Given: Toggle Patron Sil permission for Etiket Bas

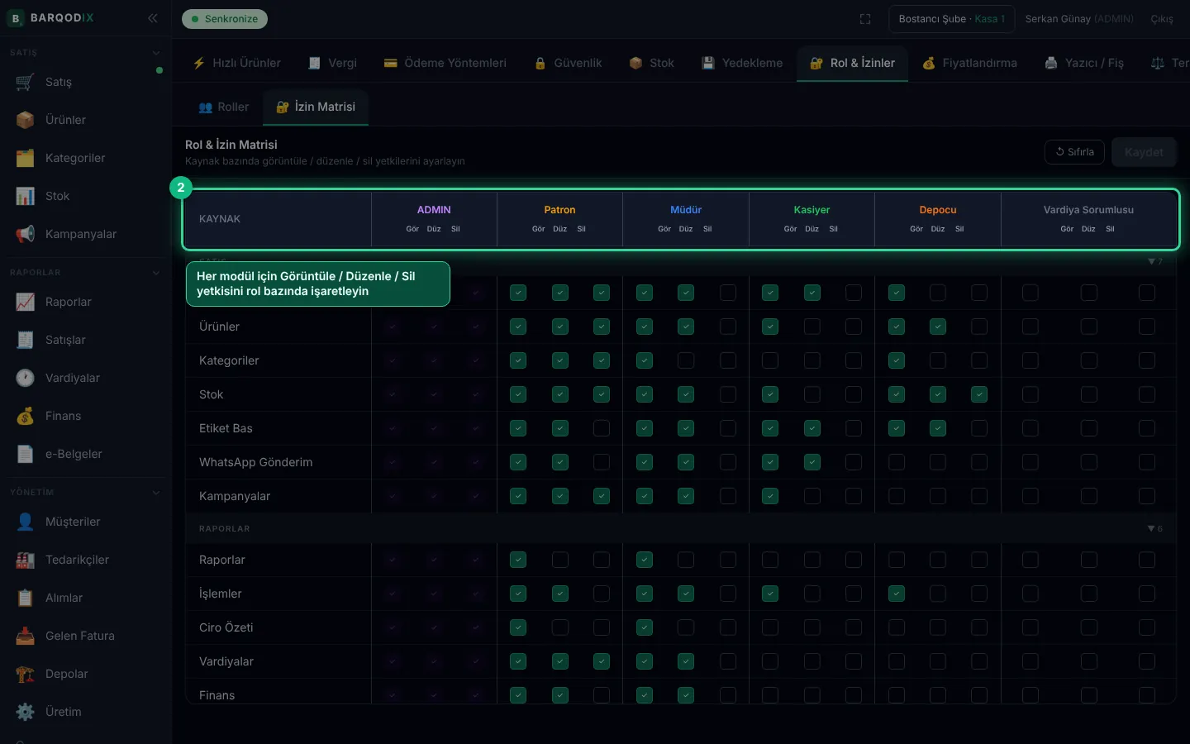Looking at the screenshot, I should [x=602, y=428].
